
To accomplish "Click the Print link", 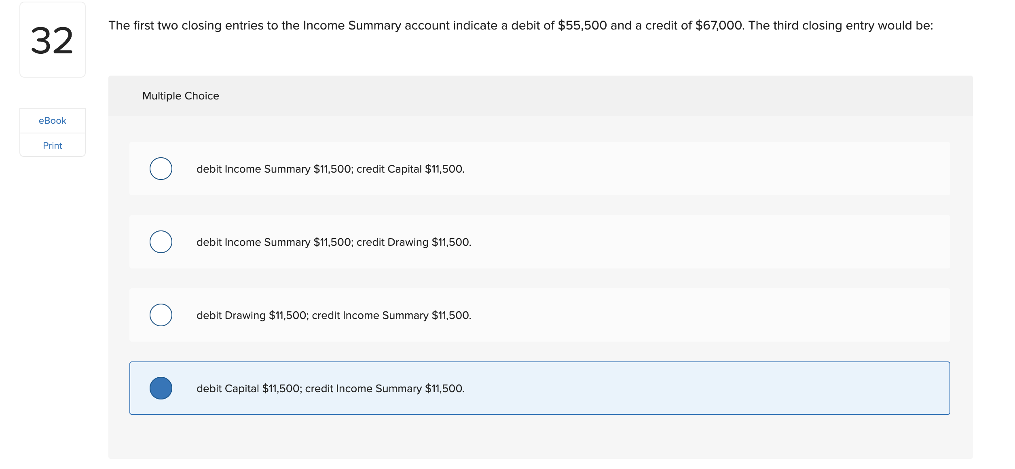I will (x=52, y=145).
